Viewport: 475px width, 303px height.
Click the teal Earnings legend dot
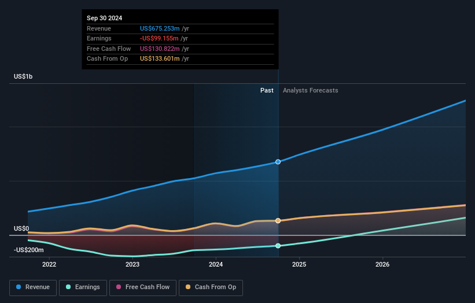click(x=68, y=287)
